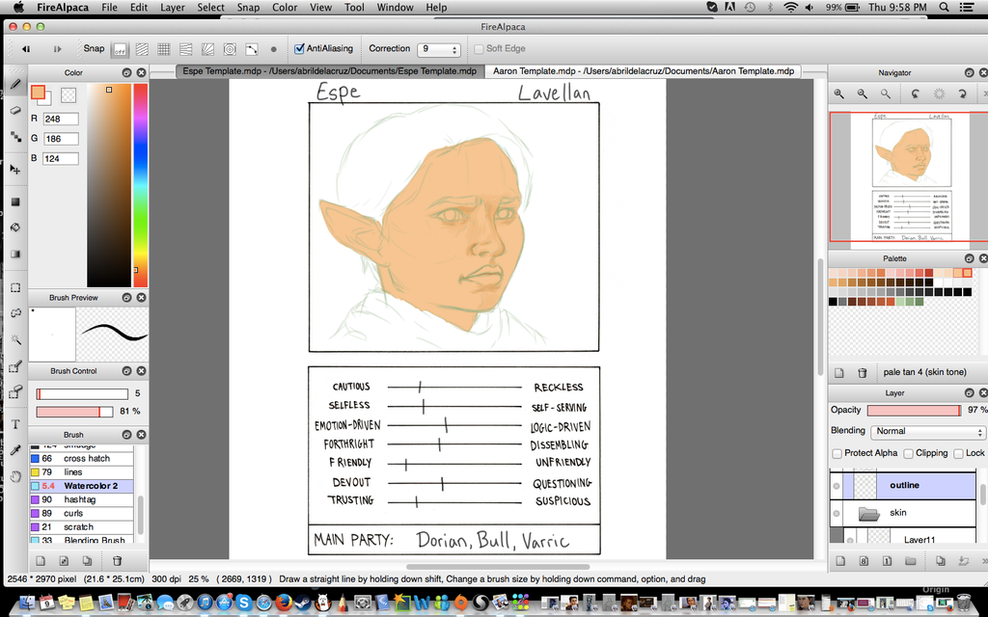
Task: Enable the radial snap icon
Action: click(230, 48)
